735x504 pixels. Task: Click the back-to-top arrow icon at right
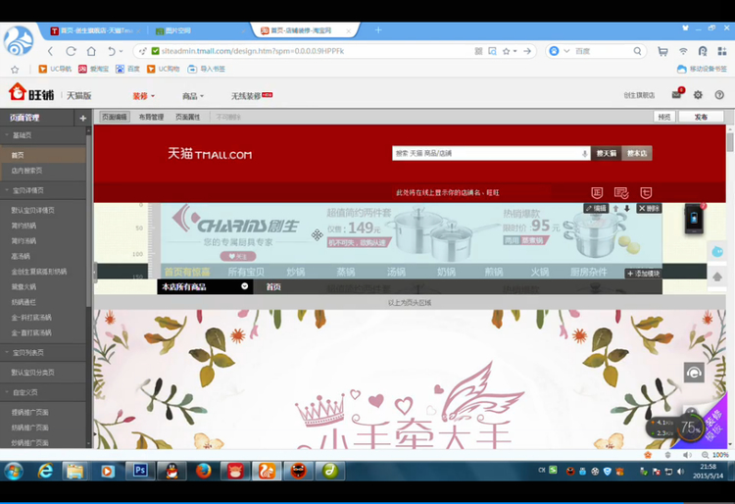(x=717, y=277)
